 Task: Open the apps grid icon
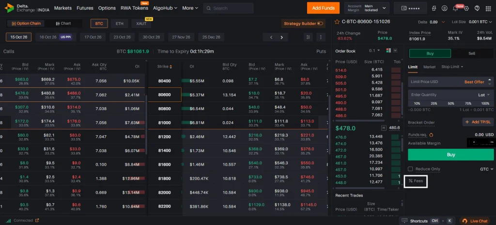point(488,8)
